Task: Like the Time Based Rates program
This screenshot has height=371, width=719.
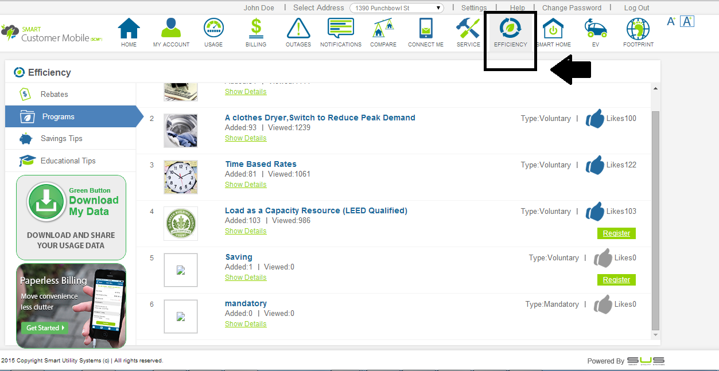Action: click(595, 165)
